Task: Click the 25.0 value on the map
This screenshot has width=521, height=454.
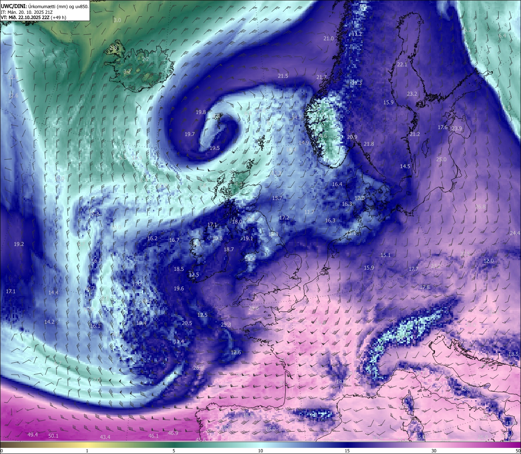Action: point(441,159)
